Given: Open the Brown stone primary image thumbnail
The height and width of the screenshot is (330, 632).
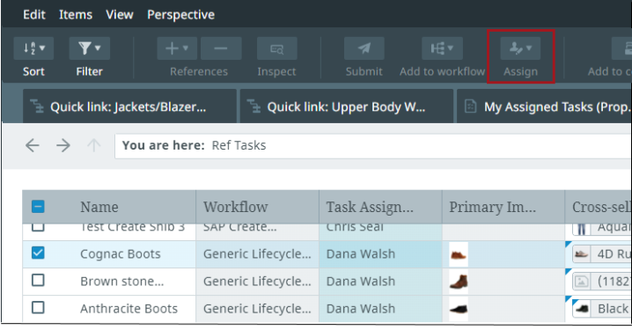Looking at the screenshot, I should [459, 282].
